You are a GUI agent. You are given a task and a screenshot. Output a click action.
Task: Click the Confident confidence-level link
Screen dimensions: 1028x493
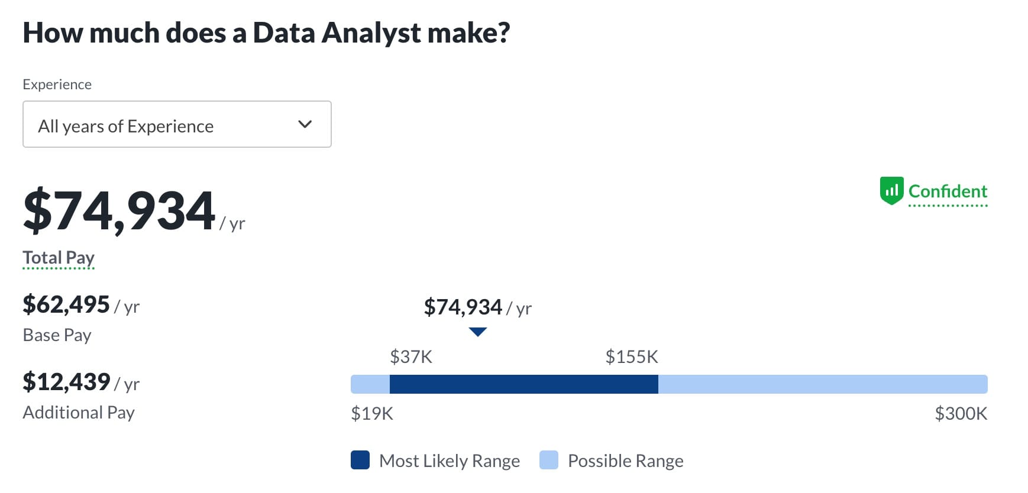pos(948,192)
